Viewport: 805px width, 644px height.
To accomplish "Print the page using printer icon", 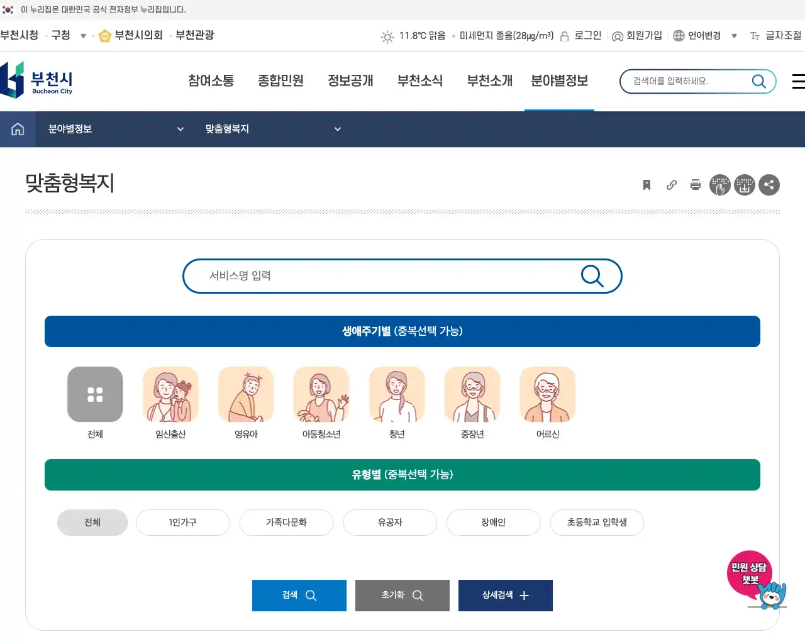I will pyautogui.click(x=695, y=185).
